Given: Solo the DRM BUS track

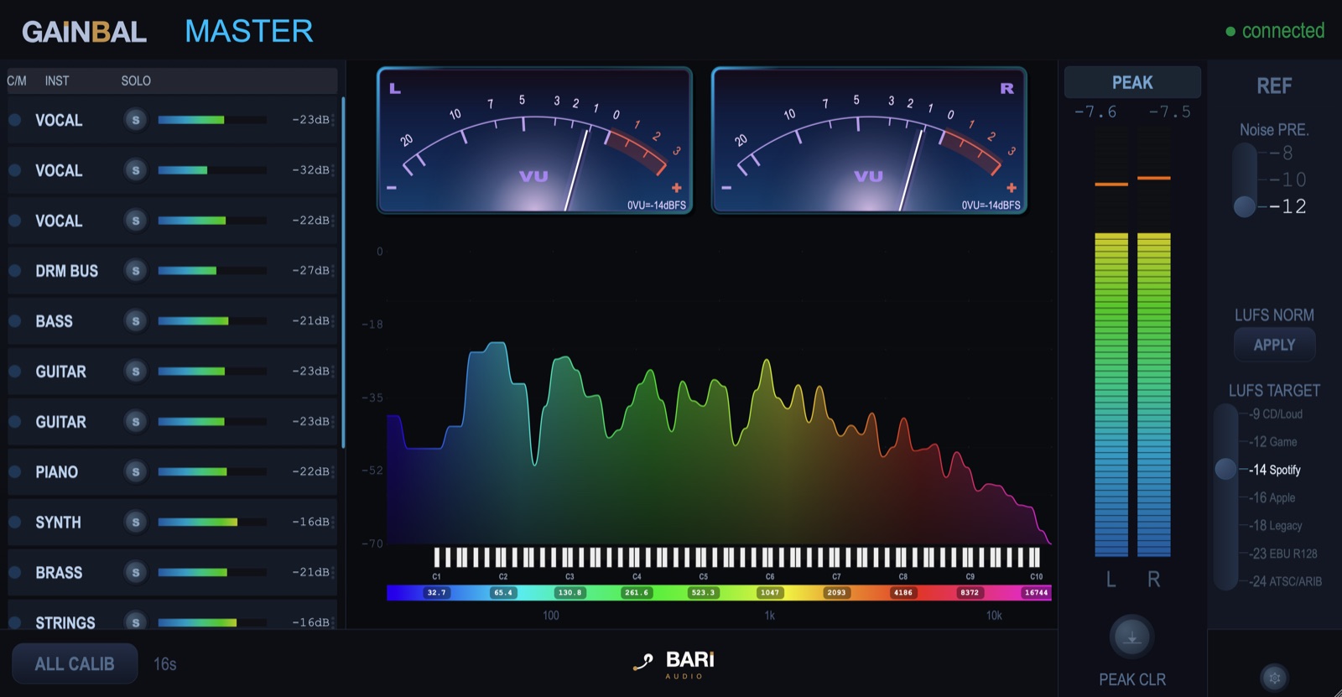Looking at the screenshot, I should 136,270.
